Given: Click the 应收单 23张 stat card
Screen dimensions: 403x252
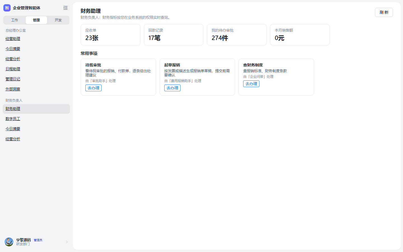Looking at the screenshot, I should (x=111, y=35).
